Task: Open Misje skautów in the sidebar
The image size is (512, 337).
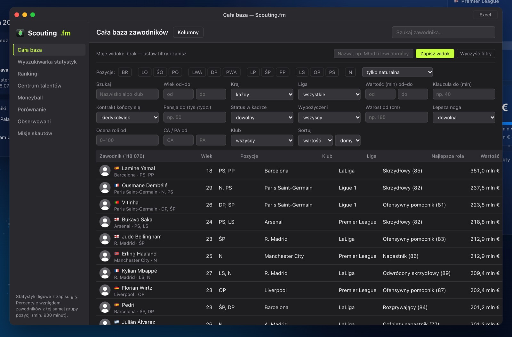Action: tap(49, 133)
